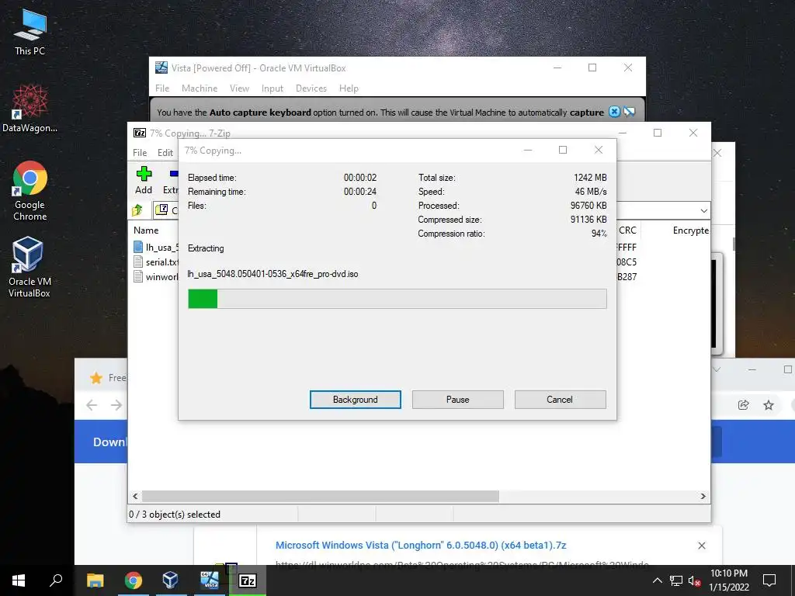Open VirtualBox Devices menu

(x=311, y=88)
